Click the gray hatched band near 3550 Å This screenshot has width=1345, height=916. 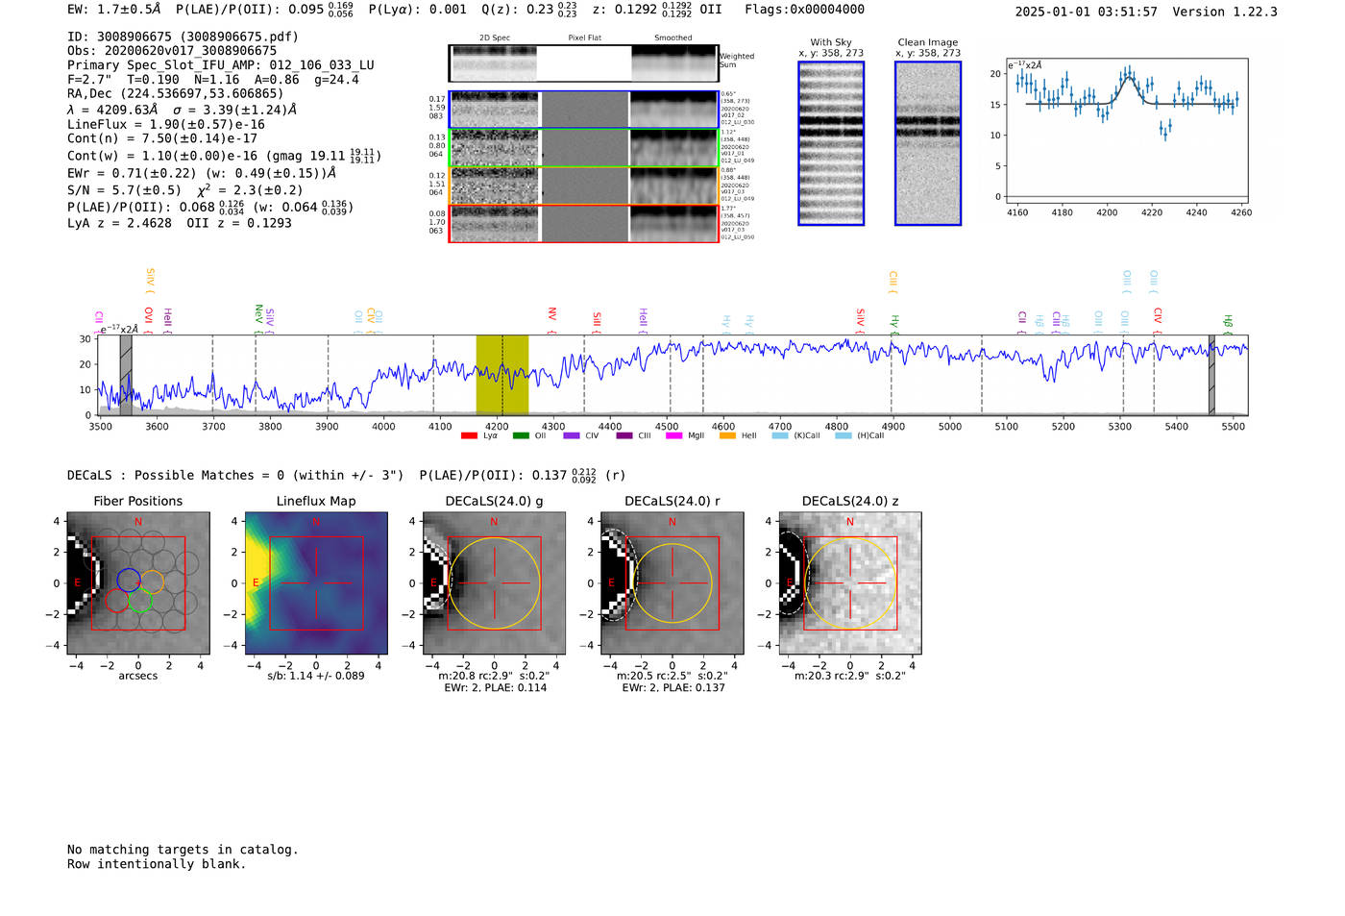click(126, 375)
